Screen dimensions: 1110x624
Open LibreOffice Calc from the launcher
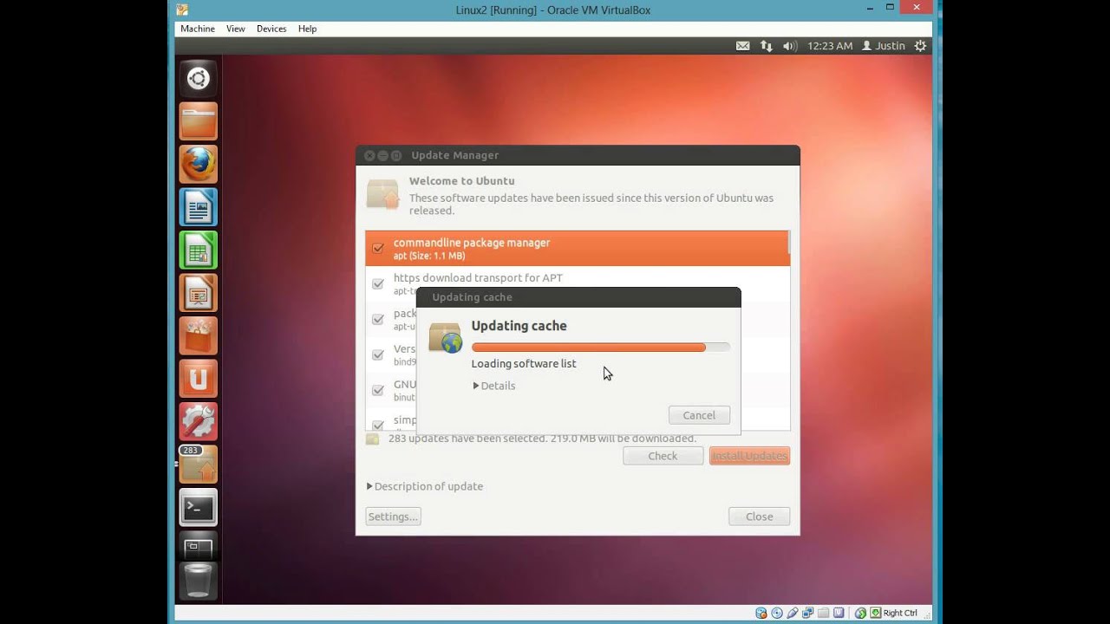click(x=199, y=250)
